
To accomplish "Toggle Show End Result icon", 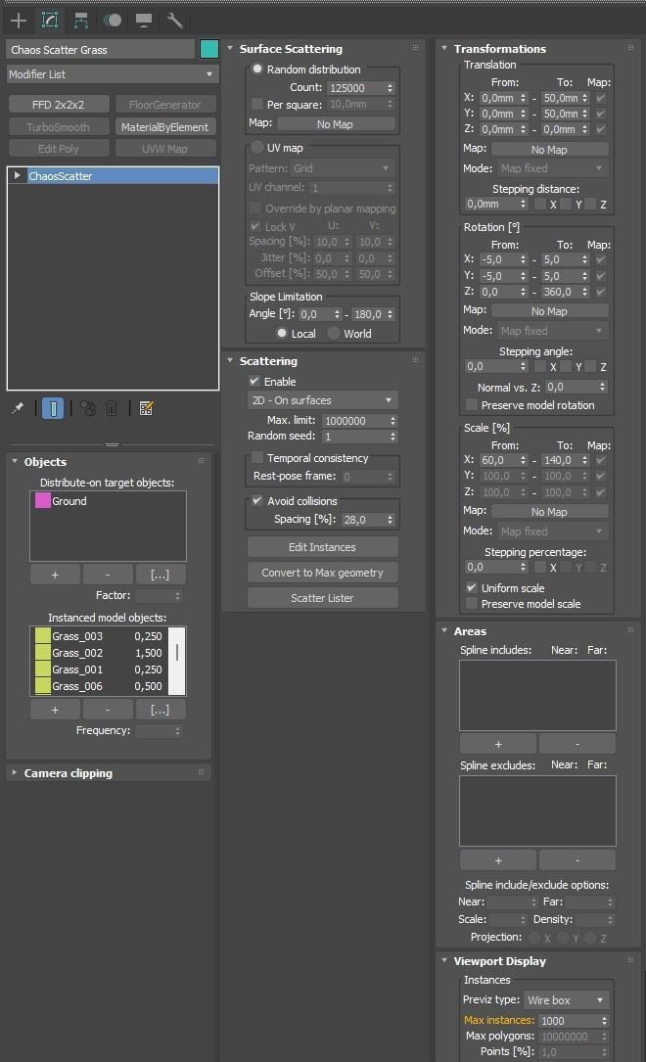I will pyautogui.click(x=53, y=408).
